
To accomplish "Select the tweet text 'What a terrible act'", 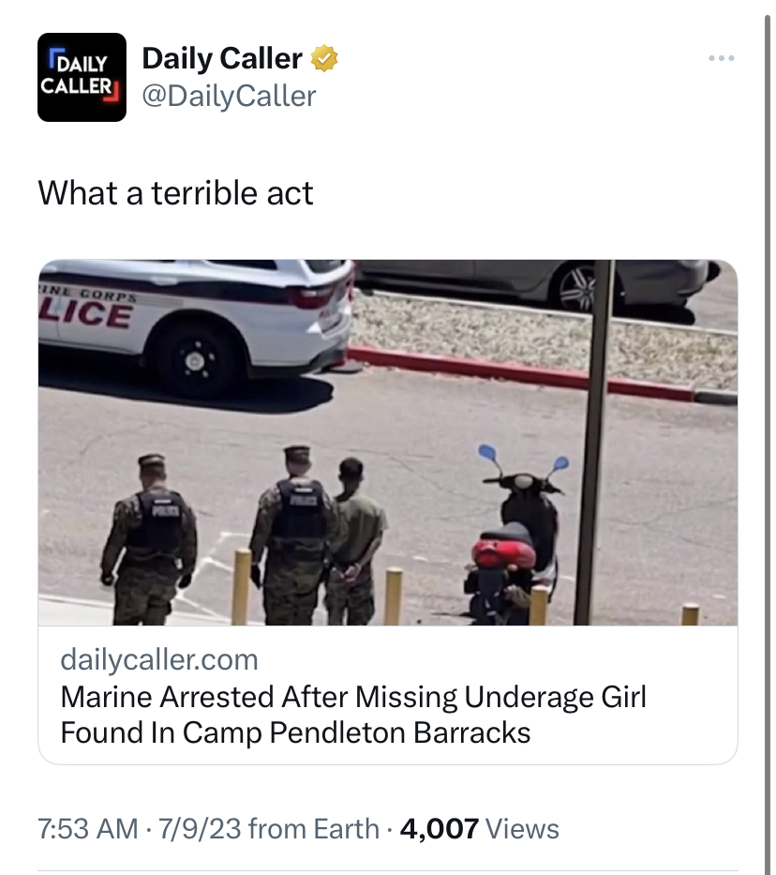I will coord(175,193).
